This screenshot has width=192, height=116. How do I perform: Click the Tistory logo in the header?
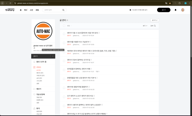[x=10, y=10]
